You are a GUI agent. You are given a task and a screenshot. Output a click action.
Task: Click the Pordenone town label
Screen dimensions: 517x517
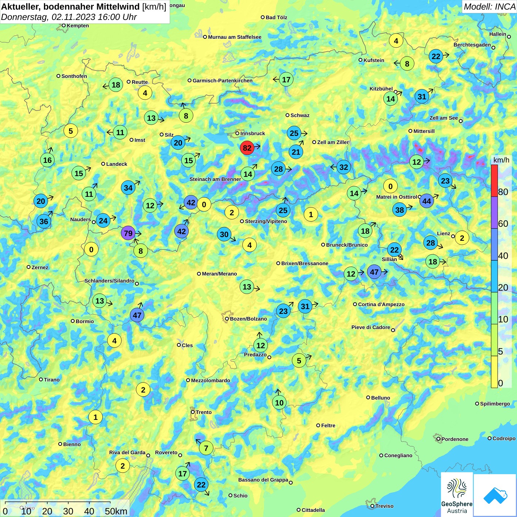455,439
